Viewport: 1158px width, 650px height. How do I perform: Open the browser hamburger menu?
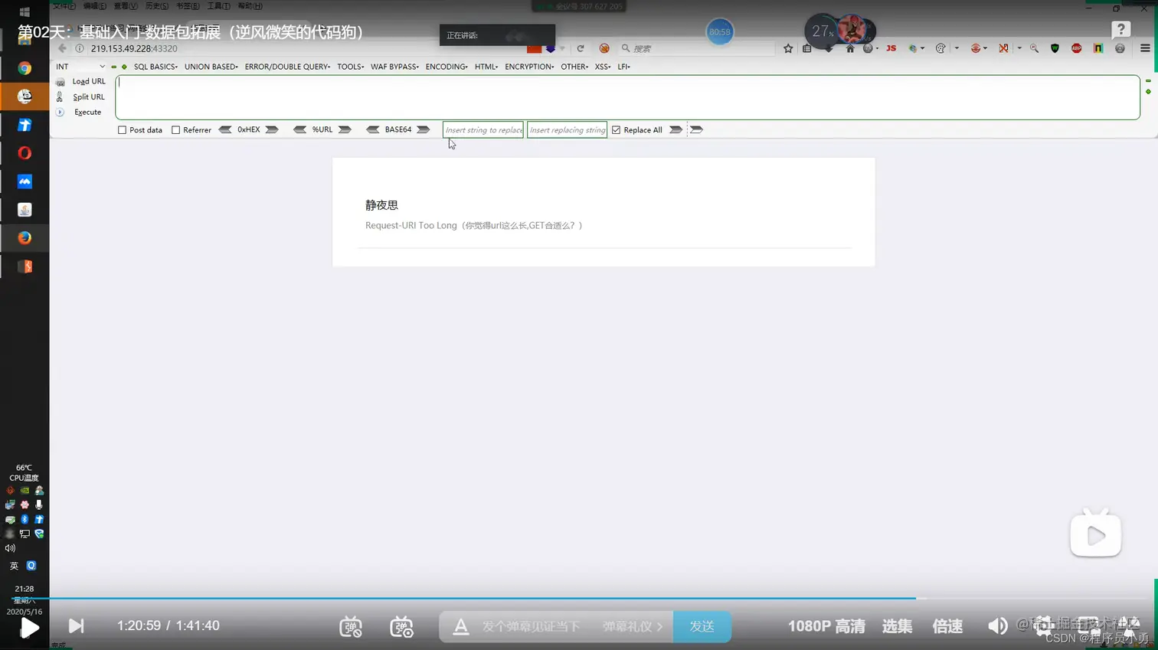[1145, 48]
